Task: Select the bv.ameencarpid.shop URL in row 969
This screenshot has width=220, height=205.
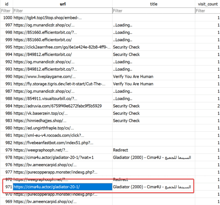Action: click(x=63, y=201)
